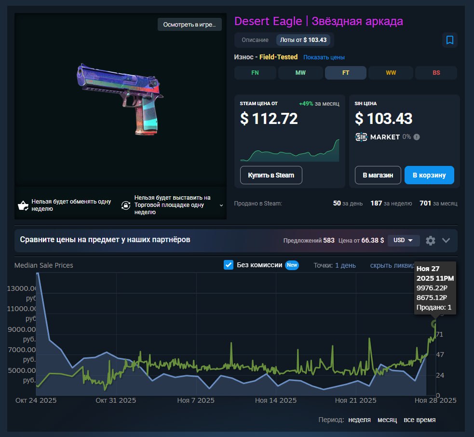Click the +49% за месяц label
Viewport: 474px width, 437px height.
(319, 104)
